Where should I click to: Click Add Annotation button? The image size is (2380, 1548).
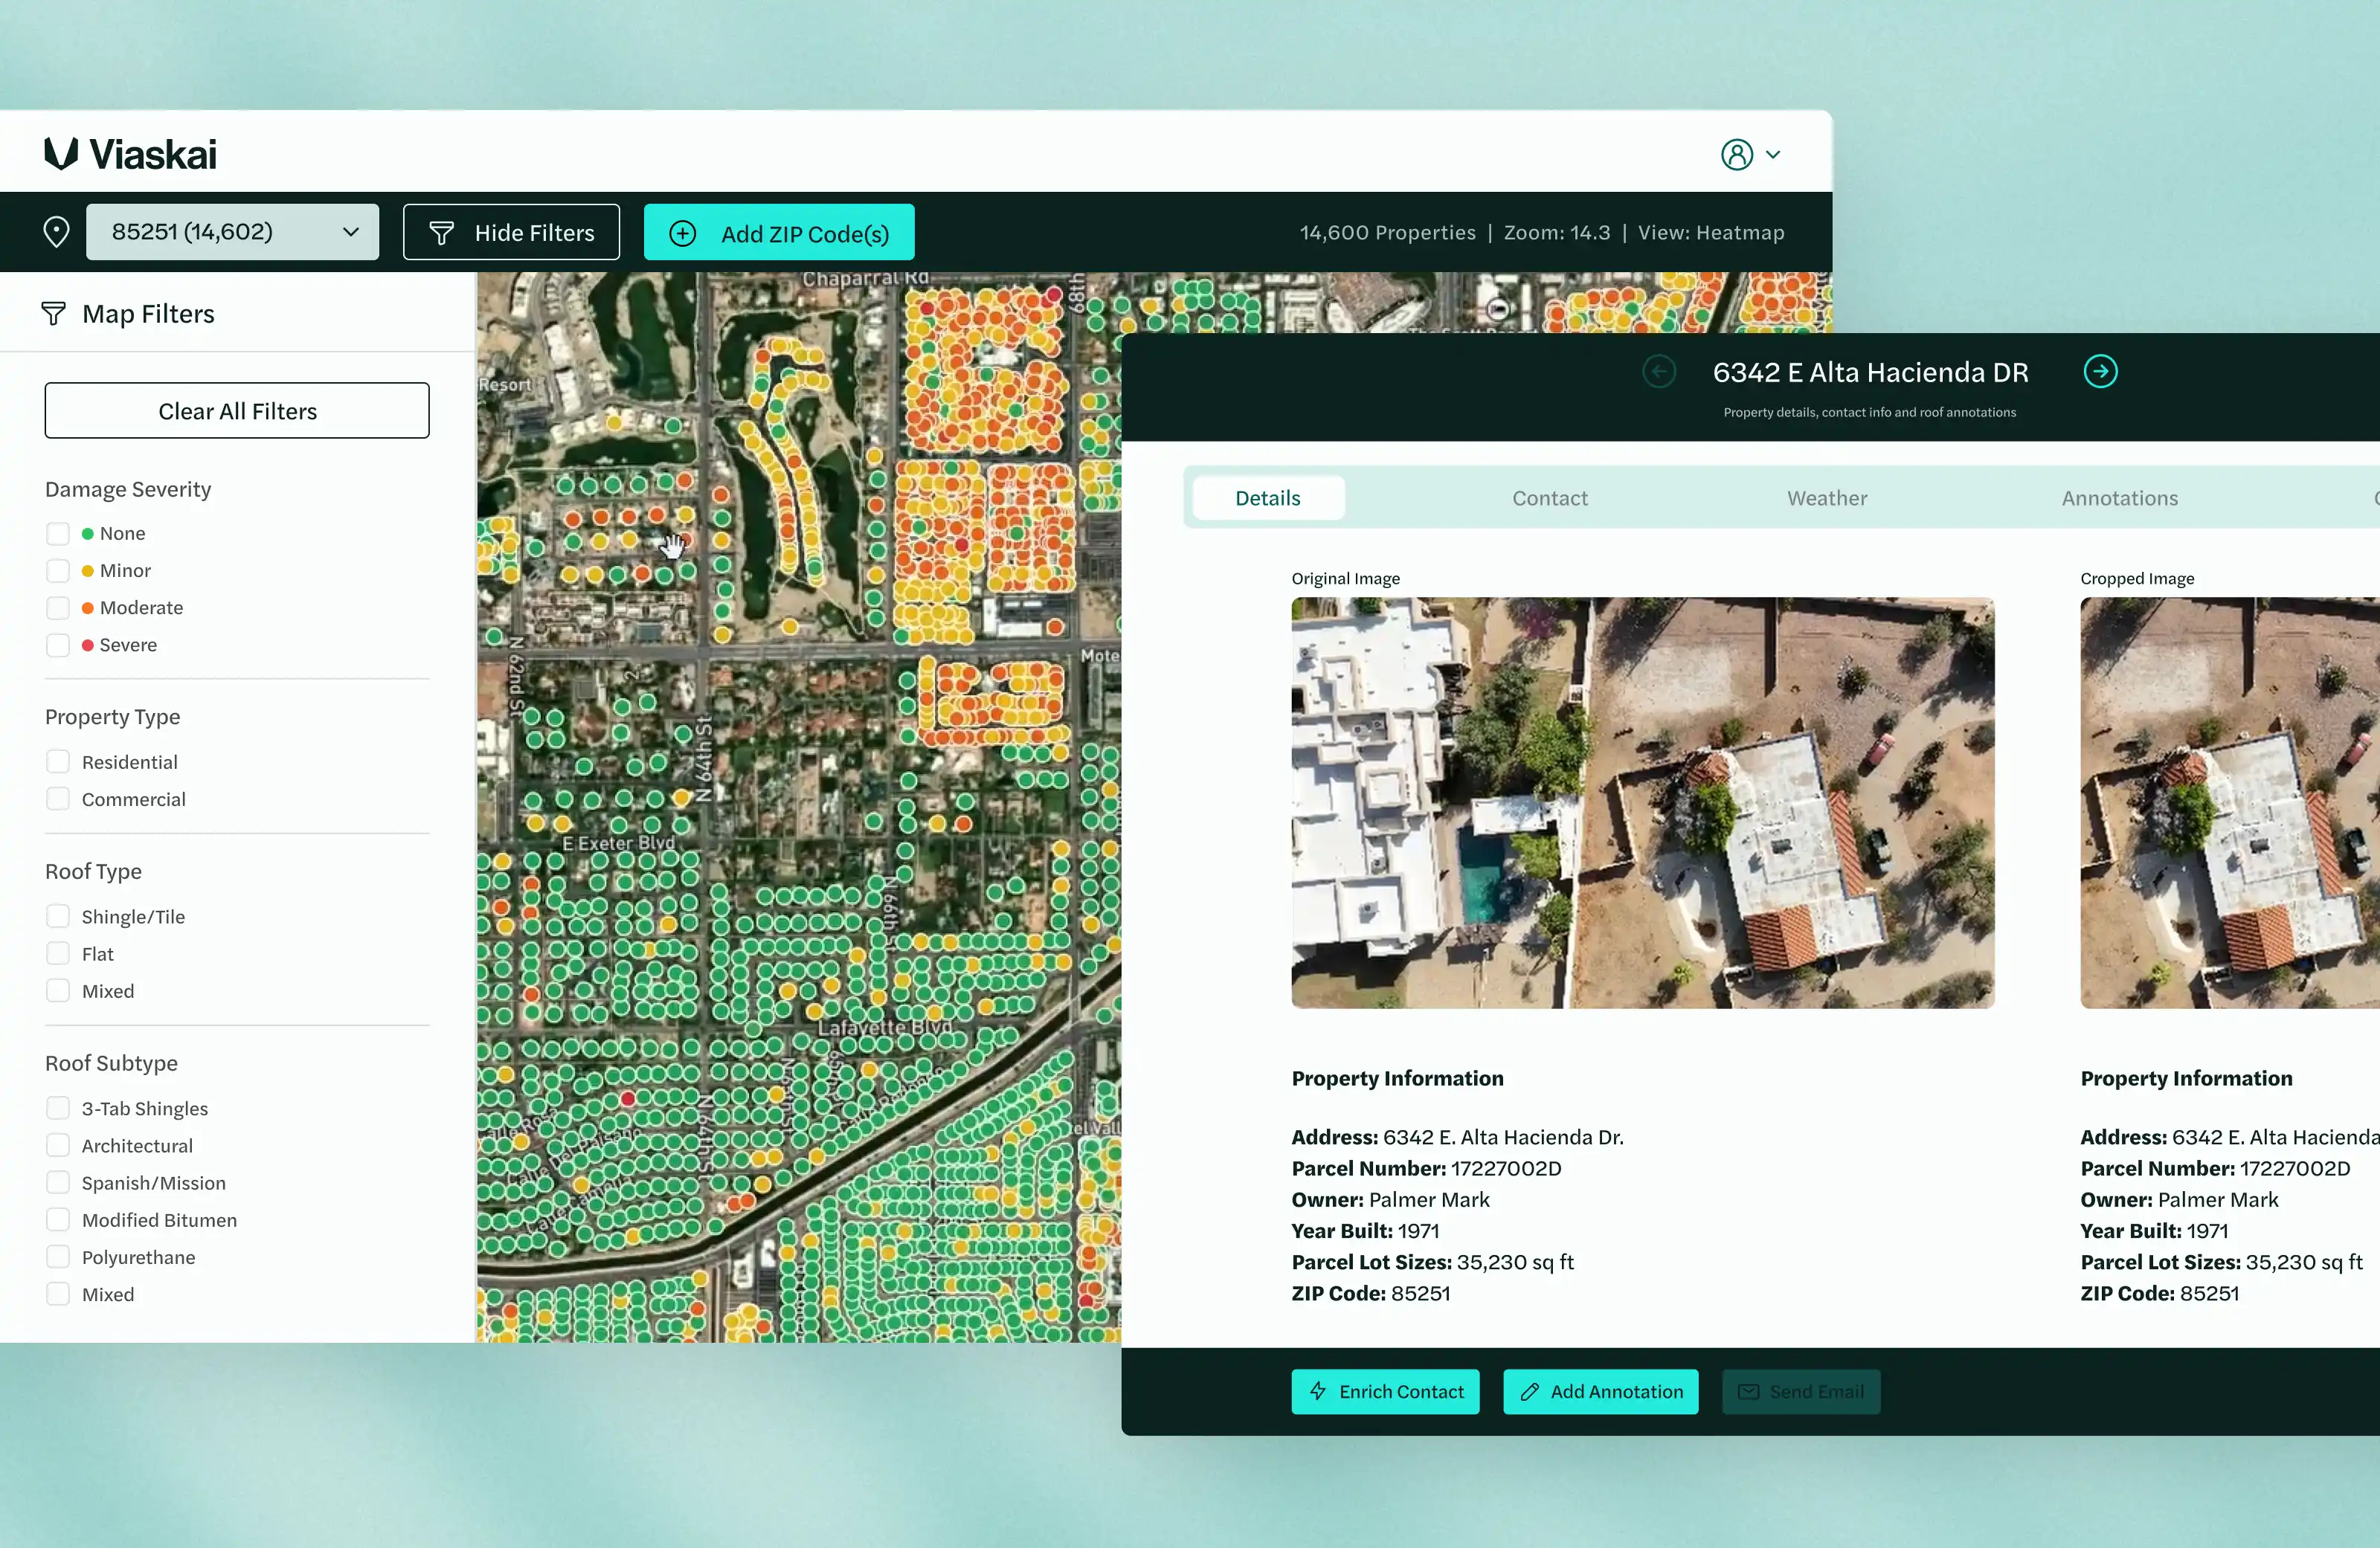coord(1600,1391)
